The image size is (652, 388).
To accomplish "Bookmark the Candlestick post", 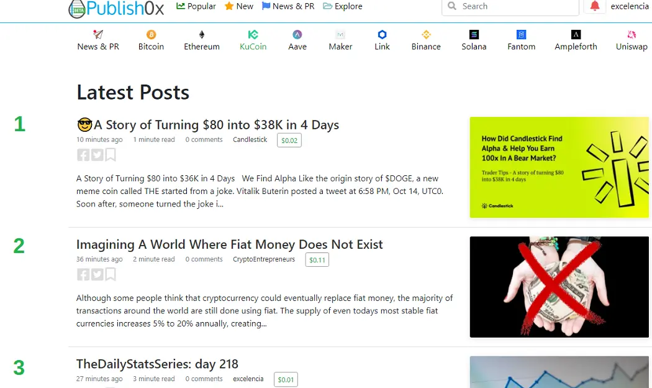I will [x=110, y=155].
